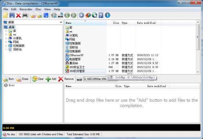Expand the 库 node in folder tree
The image size is (203, 139).
6,31
